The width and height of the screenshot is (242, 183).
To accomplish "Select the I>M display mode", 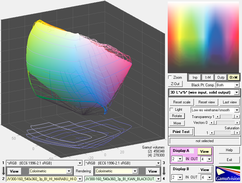I will [208, 77].
